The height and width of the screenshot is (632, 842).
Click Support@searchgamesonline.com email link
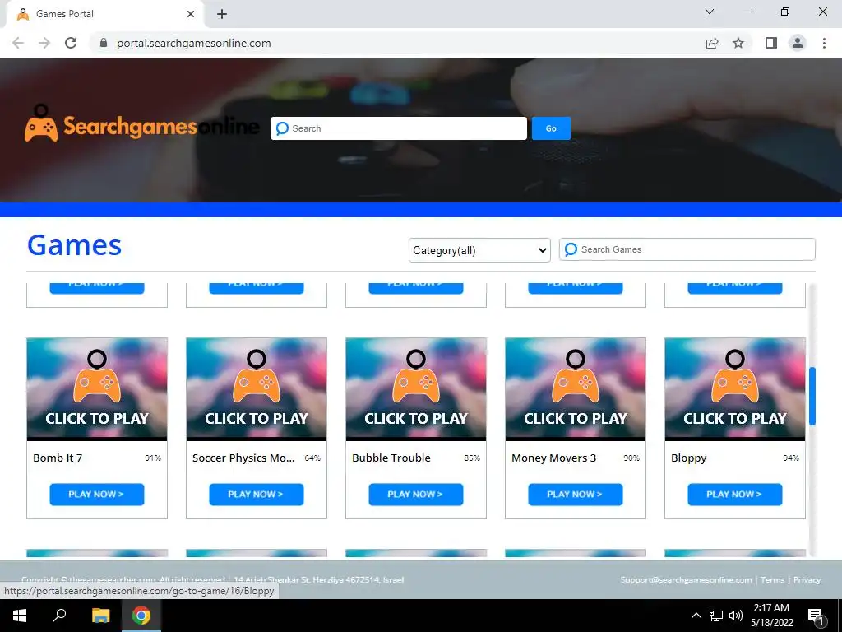tap(687, 579)
